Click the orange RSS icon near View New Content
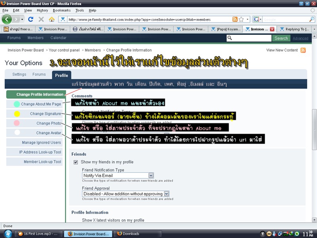Viewport: 317px width, 238px height. pyautogui.click(x=303, y=50)
